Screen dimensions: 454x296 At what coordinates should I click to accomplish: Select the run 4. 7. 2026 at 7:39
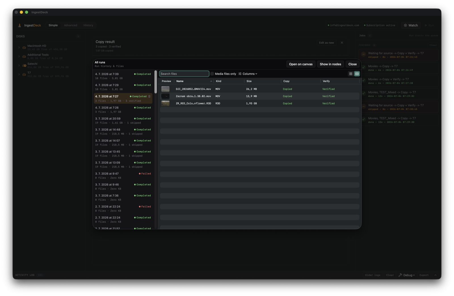click(123, 76)
